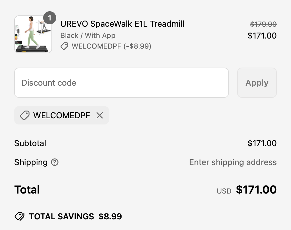Click the tag icon beside product discount
Viewport: 291px width, 230px height.
pos(64,46)
